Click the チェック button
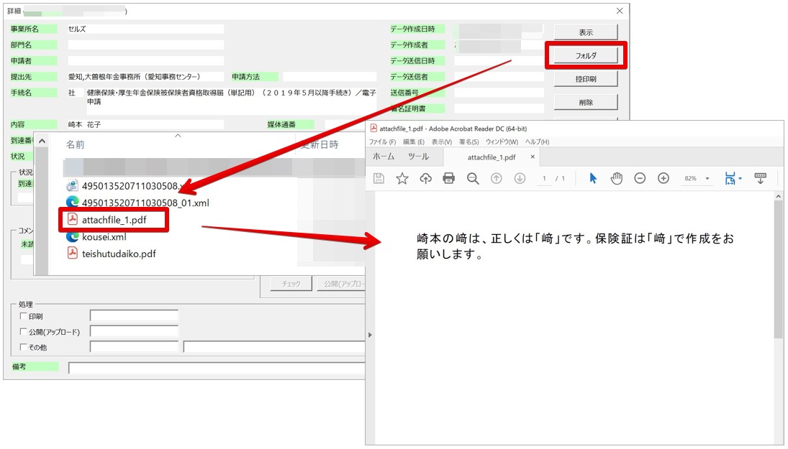The height and width of the screenshot is (449, 788). tap(291, 284)
